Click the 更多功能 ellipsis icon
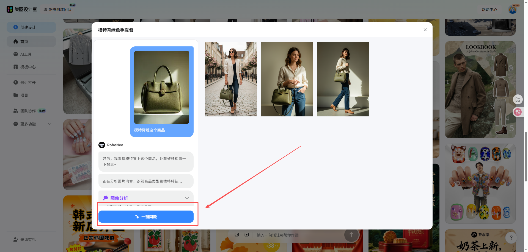 (x=16, y=124)
